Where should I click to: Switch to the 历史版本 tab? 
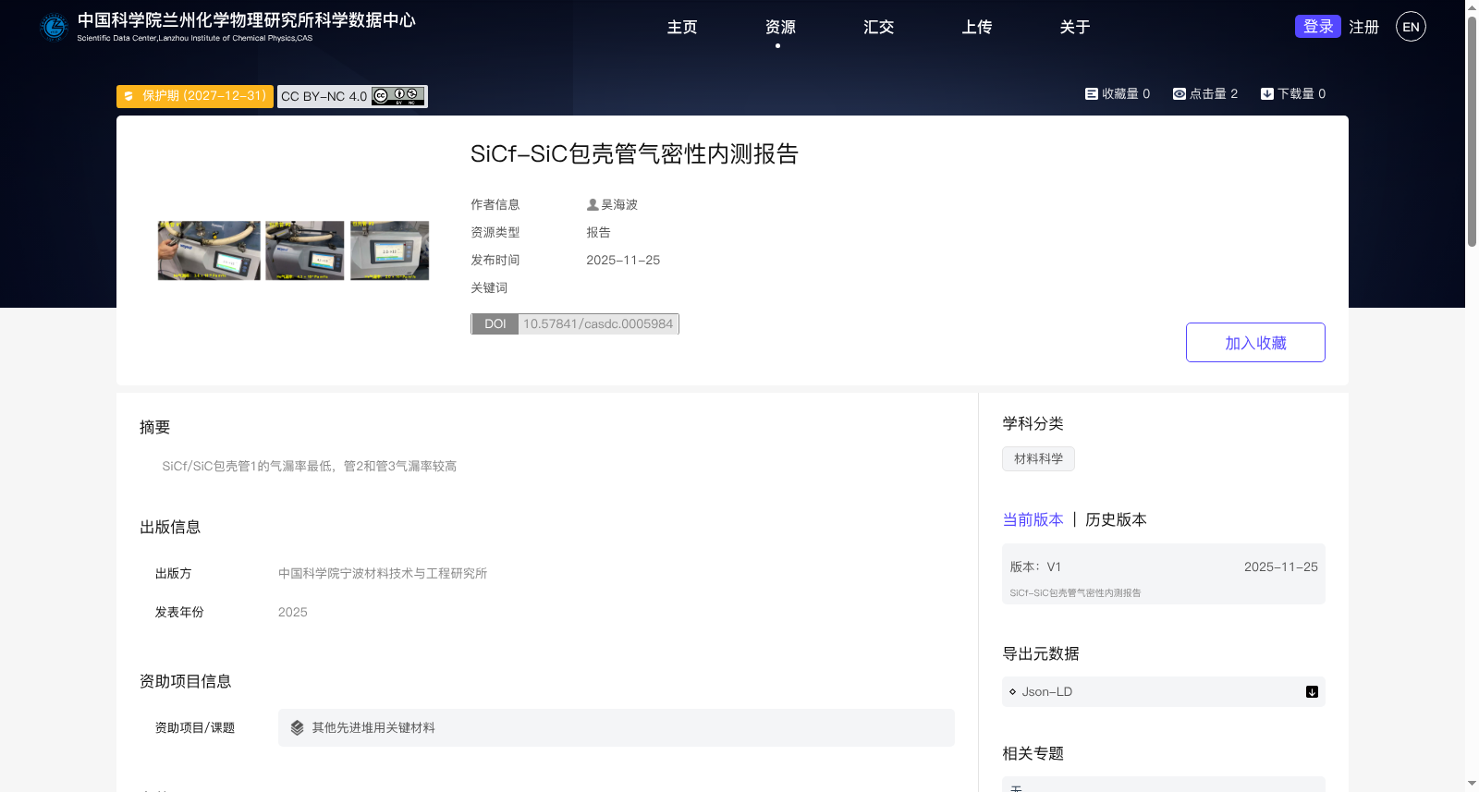tap(1116, 519)
